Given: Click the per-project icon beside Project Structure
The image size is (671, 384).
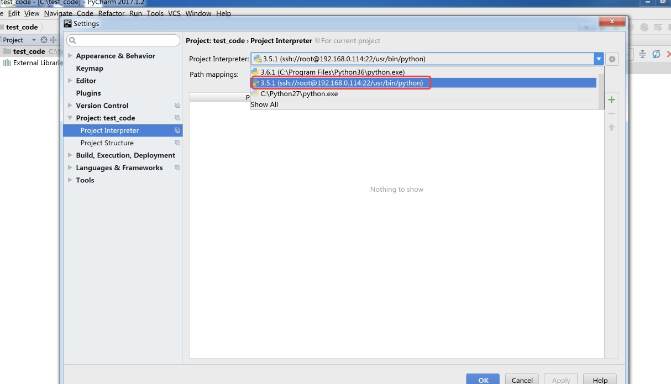Looking at the screenshot, I should (x=177, y=143).
